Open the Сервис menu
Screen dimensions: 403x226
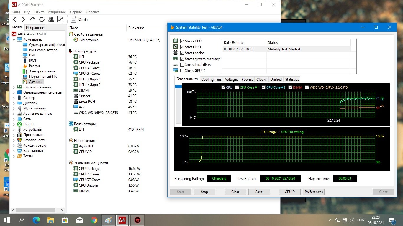click(76, 12)
